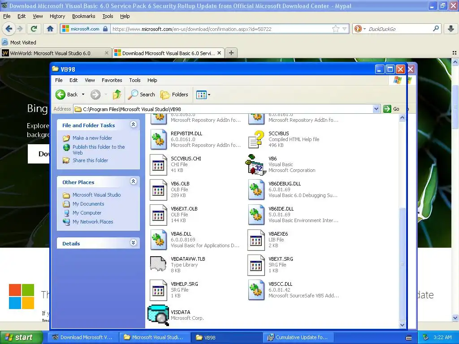
Task: Toggle the Folders pane in Explorer
Action: 174,95
